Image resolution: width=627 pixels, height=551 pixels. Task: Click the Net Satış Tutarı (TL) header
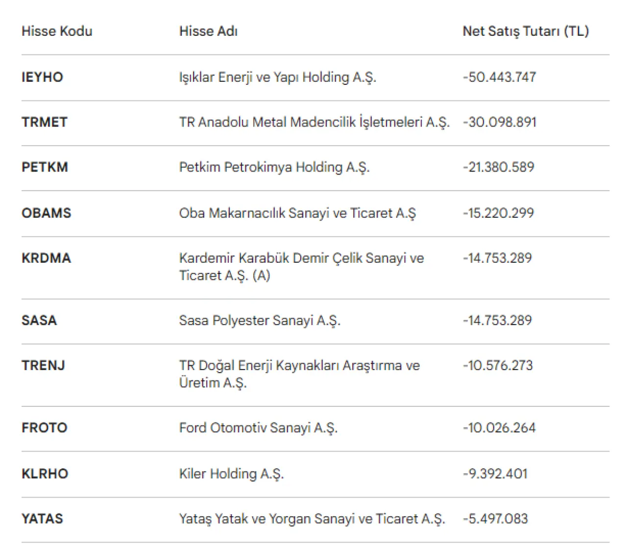(x=525, y=31)
